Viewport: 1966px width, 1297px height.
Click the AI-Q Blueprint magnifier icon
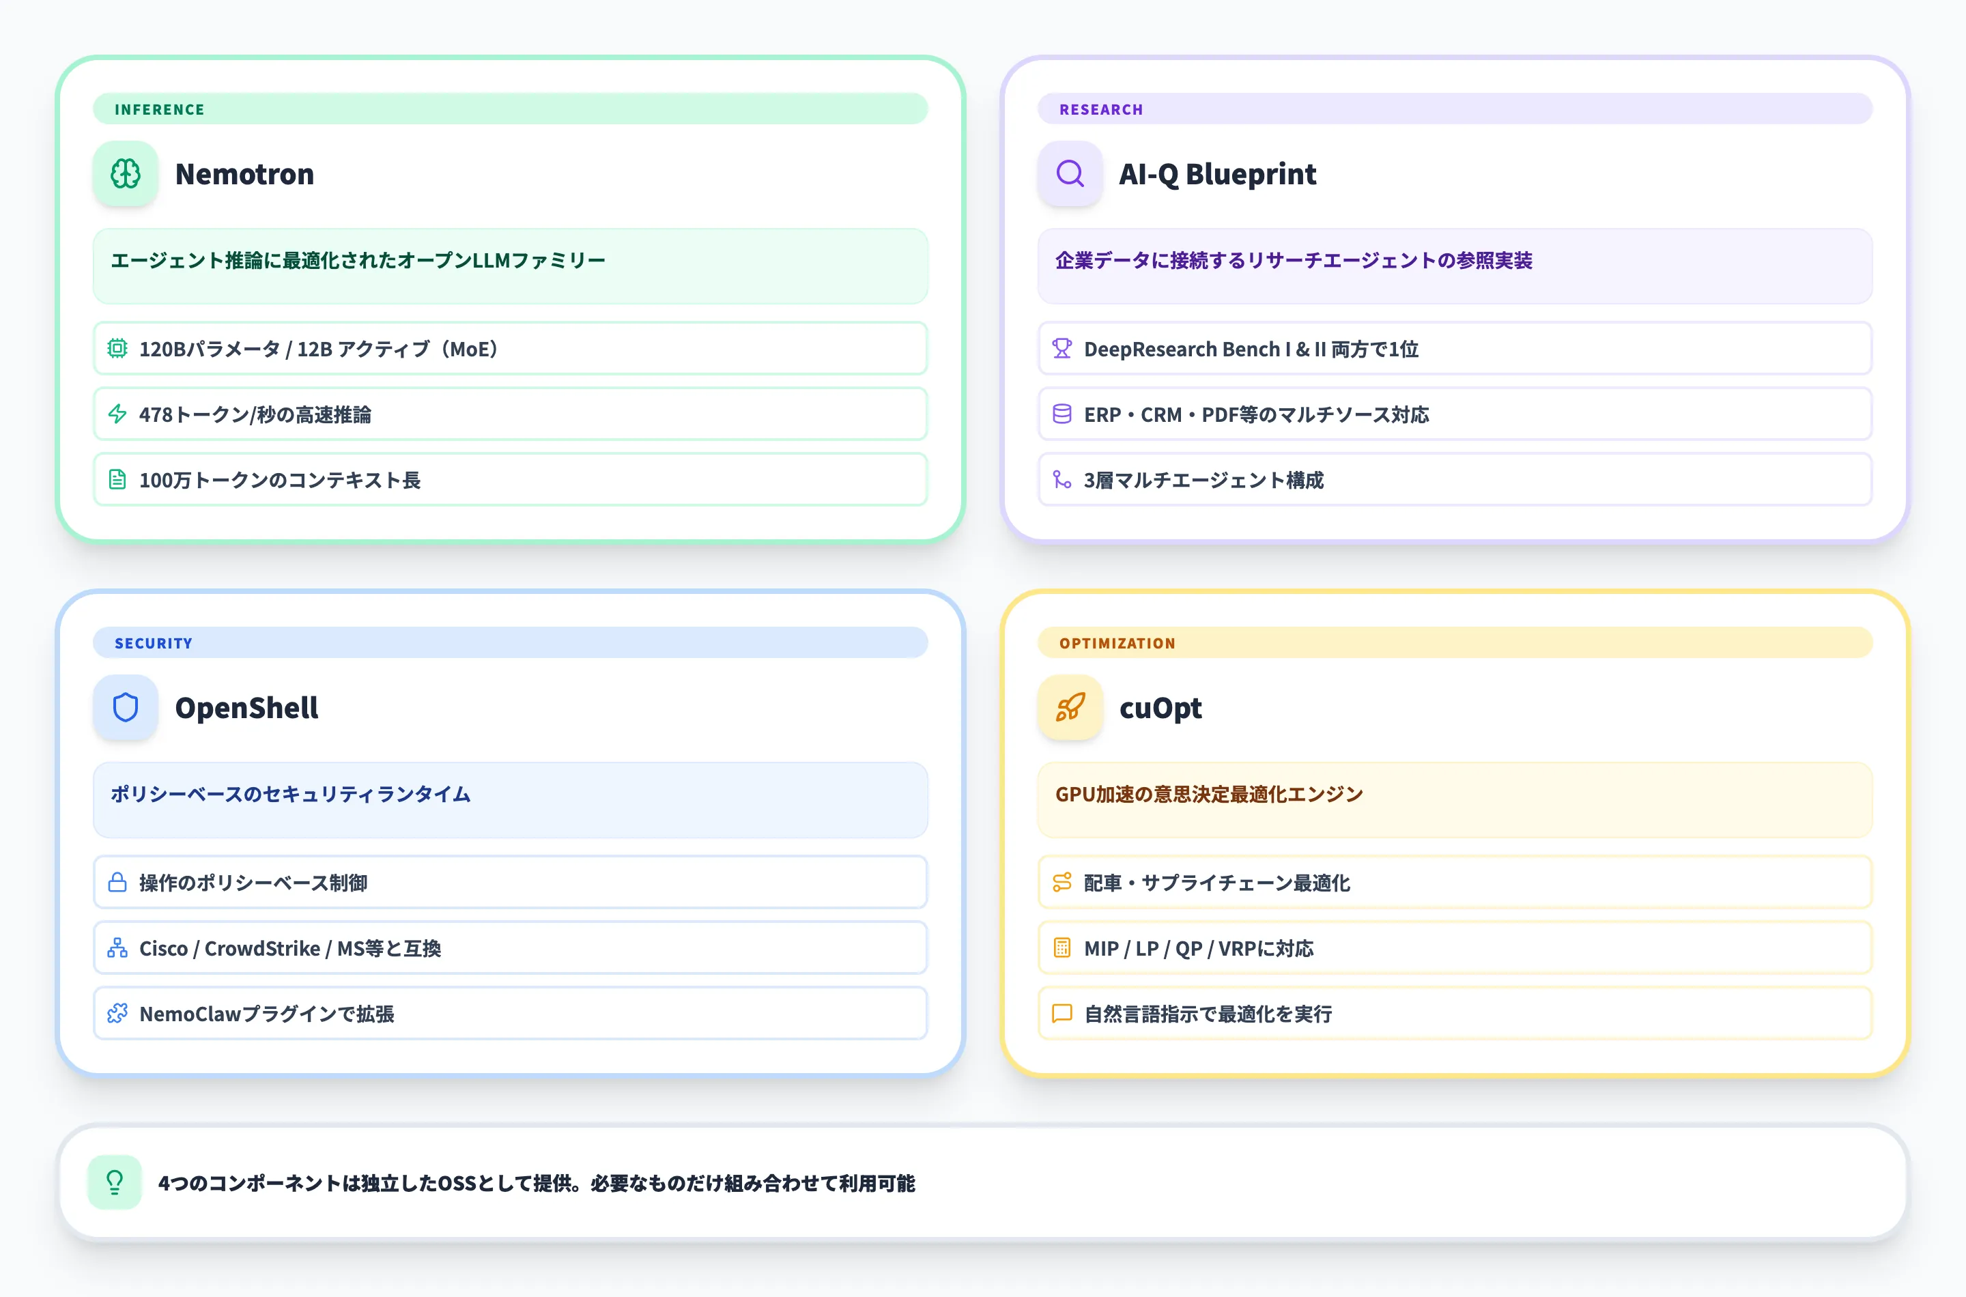click(1070, 173)
